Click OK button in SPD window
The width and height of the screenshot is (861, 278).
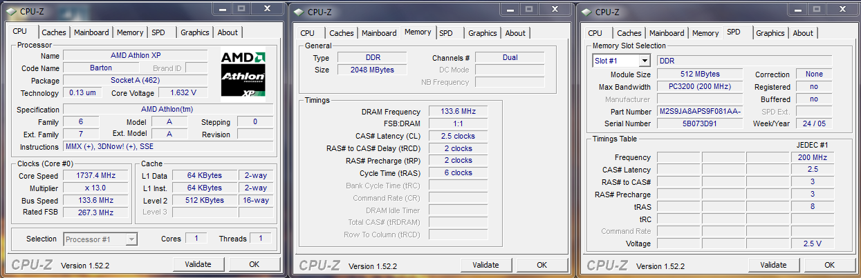830,265
